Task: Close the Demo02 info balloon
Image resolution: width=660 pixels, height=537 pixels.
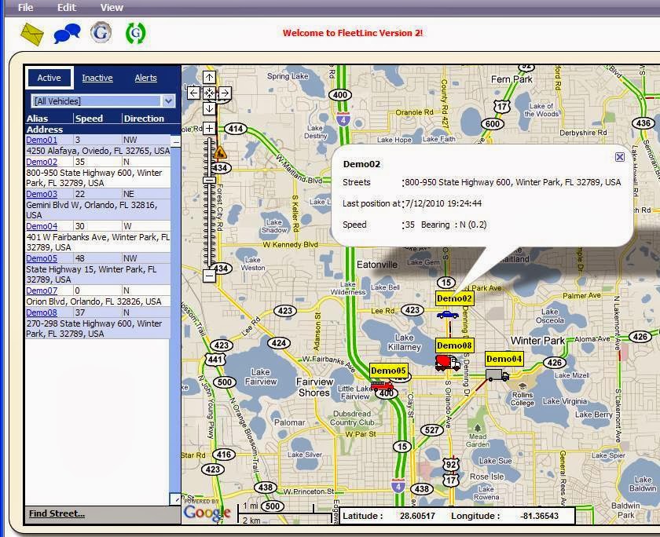Action: [619, 157]
